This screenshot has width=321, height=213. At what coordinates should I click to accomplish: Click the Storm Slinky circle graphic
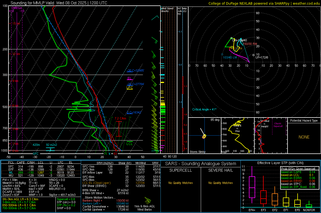204,136
